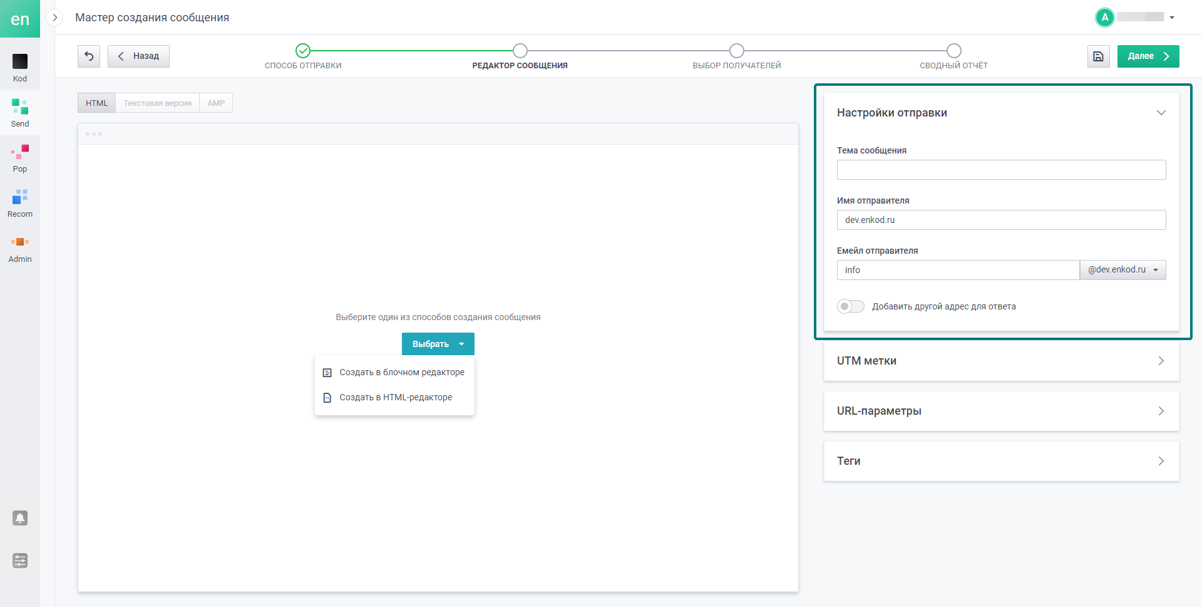
Task: Open the Pop module
Action: (20, 158)
